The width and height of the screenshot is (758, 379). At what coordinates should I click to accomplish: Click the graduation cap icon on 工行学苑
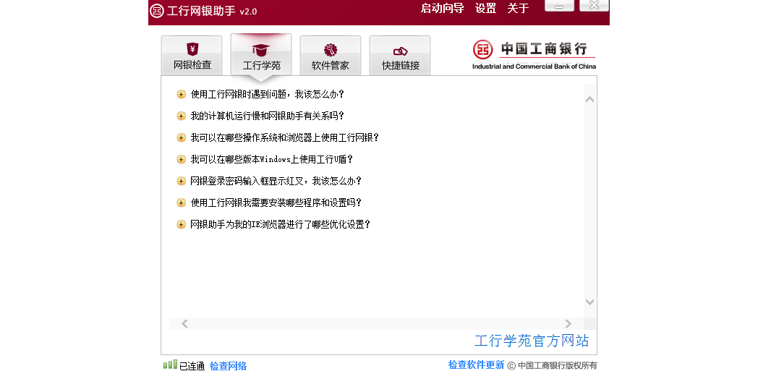click(261, 49)
